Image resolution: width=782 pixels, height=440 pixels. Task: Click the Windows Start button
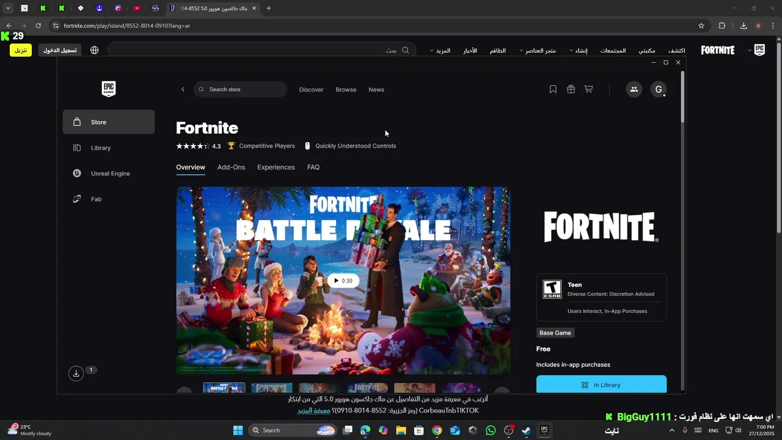tap(238, 430)
